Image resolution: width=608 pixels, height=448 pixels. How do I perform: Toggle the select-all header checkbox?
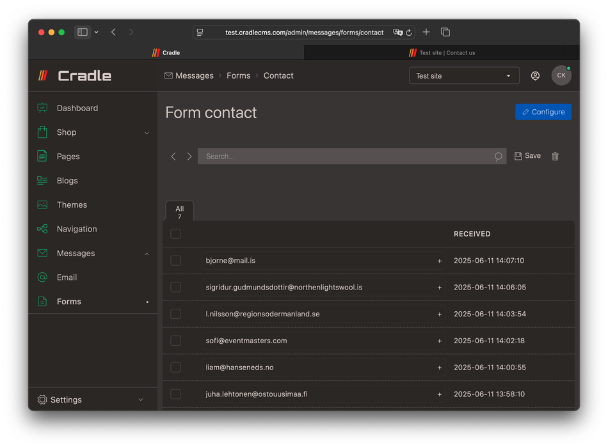tap(175, 234)
